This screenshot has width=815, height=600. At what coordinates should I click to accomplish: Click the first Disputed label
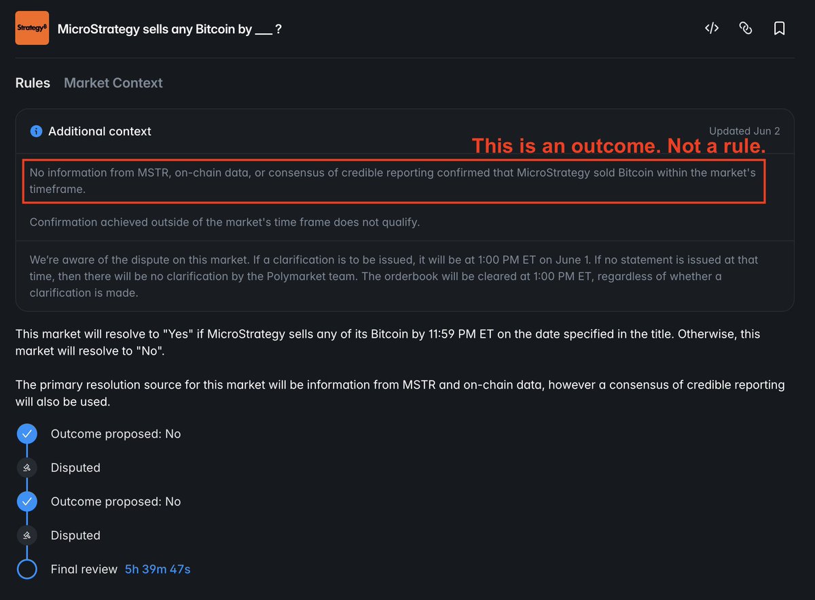click(75, 467)
